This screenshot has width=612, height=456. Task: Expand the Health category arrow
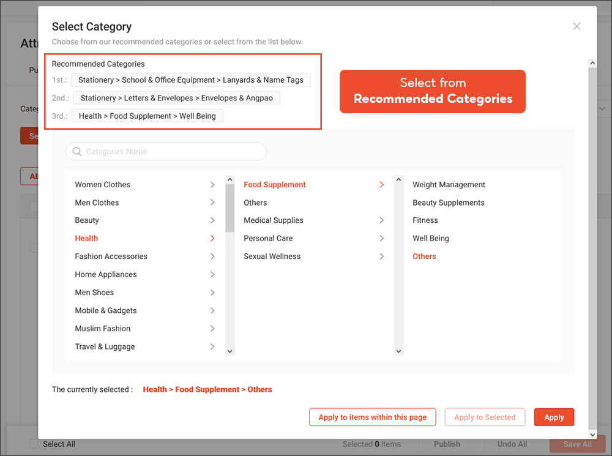tap(212, 238)
